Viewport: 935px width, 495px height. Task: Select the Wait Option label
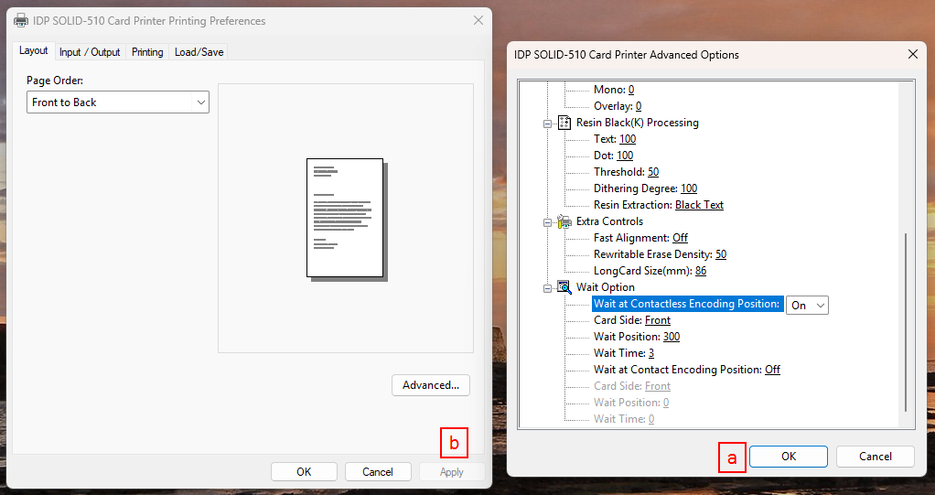coord(606,287)
